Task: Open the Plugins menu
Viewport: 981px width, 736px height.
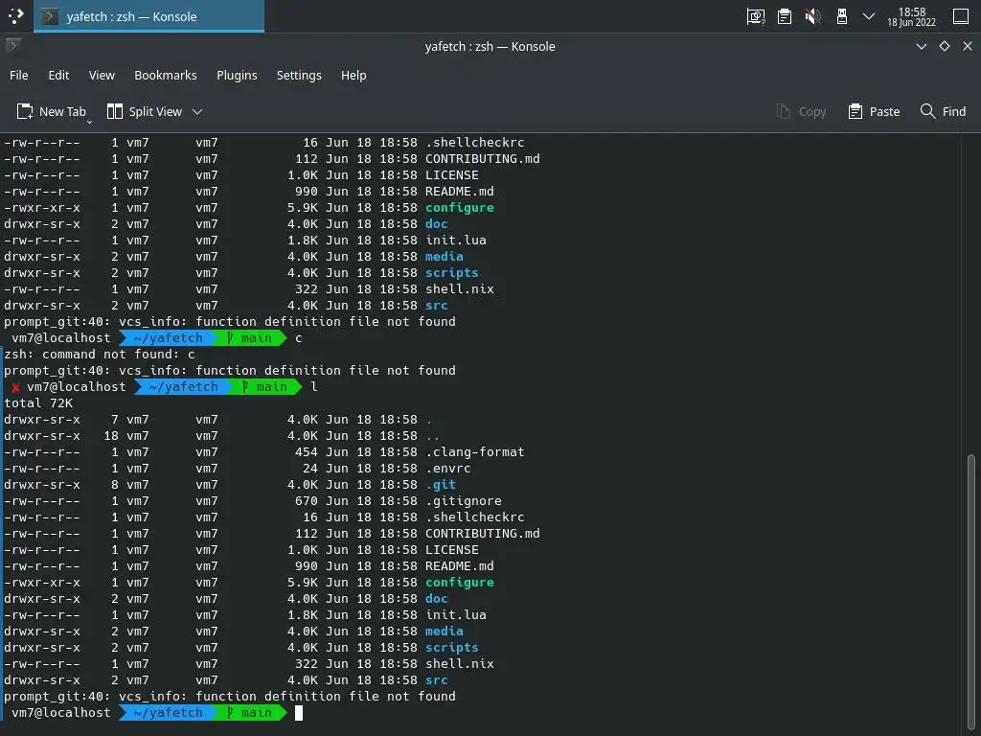Action: point(238,75)
